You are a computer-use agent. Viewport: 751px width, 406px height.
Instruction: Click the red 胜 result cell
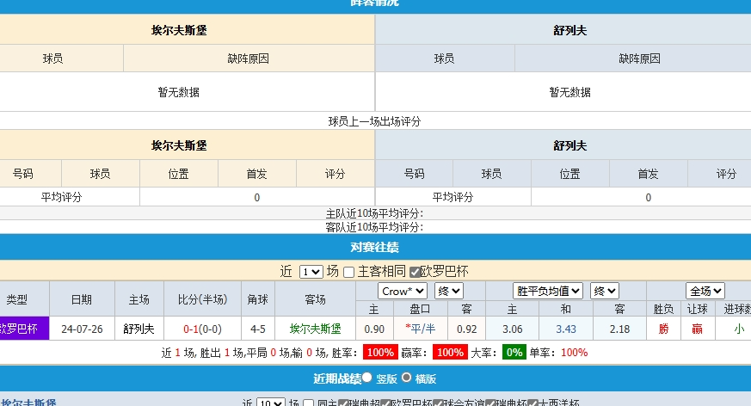(663, 329)
